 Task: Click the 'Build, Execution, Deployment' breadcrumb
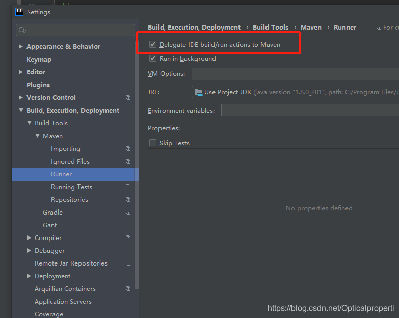pos(194,27)
